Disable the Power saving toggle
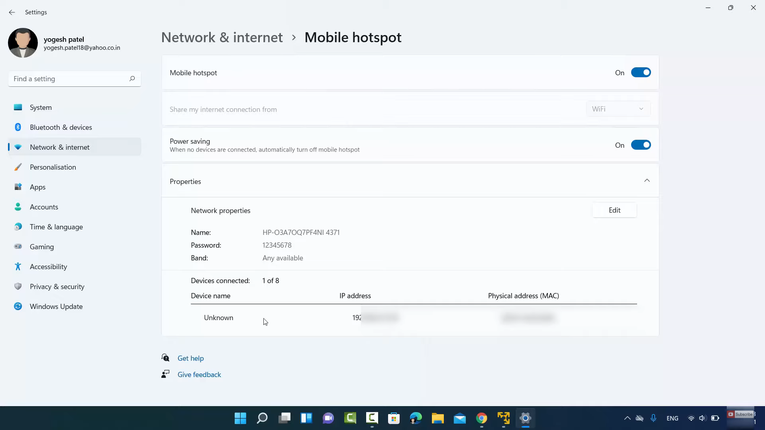The image size is (765, 430). tap(640, 145)
